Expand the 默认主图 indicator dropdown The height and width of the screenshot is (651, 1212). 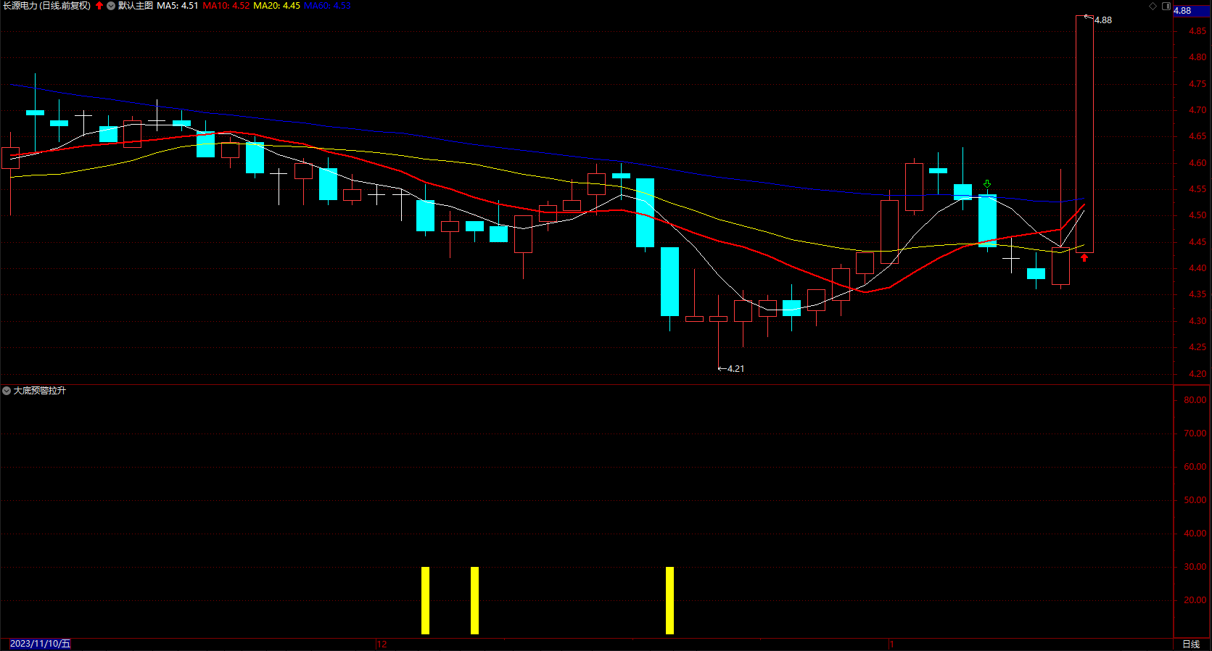coord(111,6)
